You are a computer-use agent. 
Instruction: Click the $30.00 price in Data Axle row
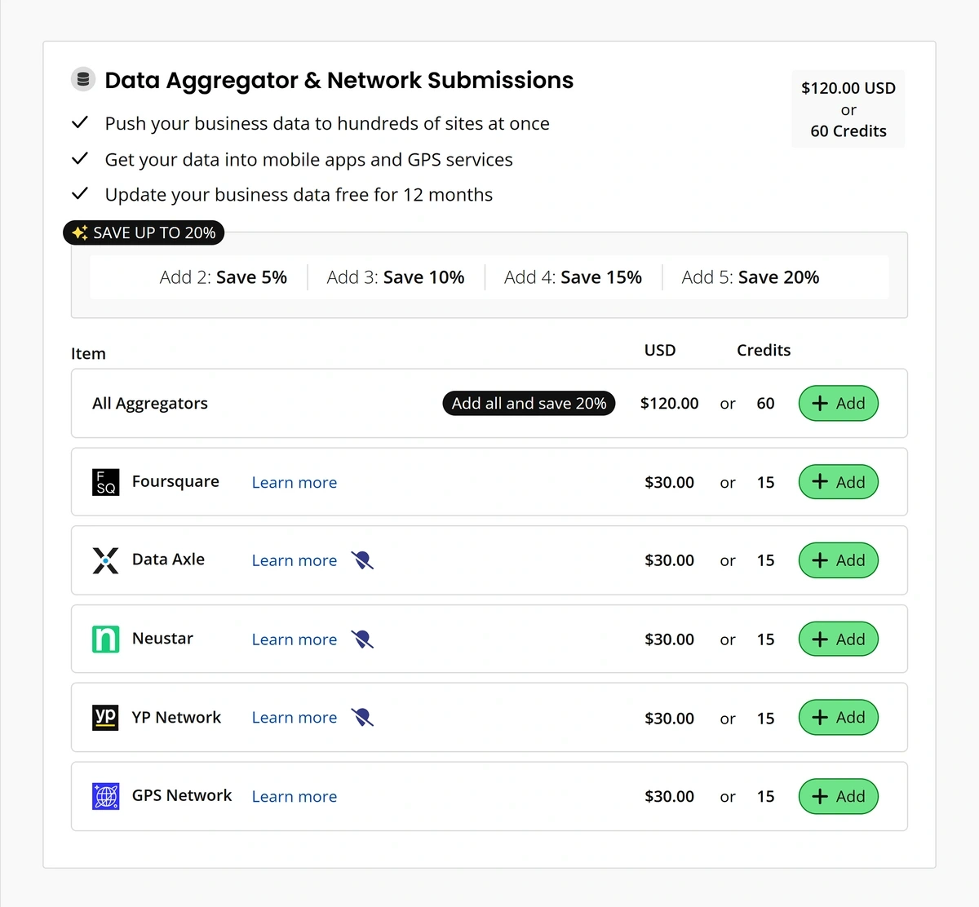(x=670, y=561)
